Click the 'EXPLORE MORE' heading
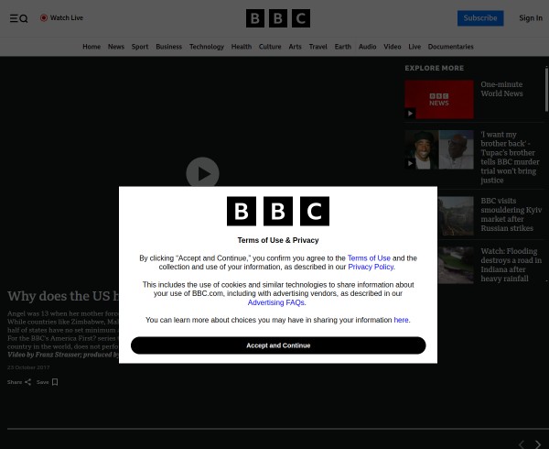This screenshot has height=449, width=549. coord(434,68)
